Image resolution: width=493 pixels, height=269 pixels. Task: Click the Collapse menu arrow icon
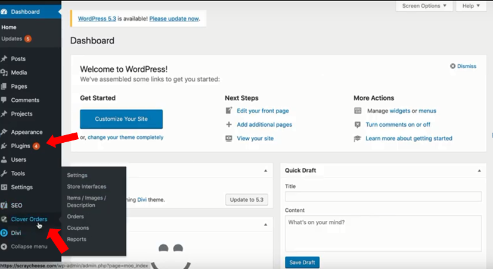click(x=4, y=247)
